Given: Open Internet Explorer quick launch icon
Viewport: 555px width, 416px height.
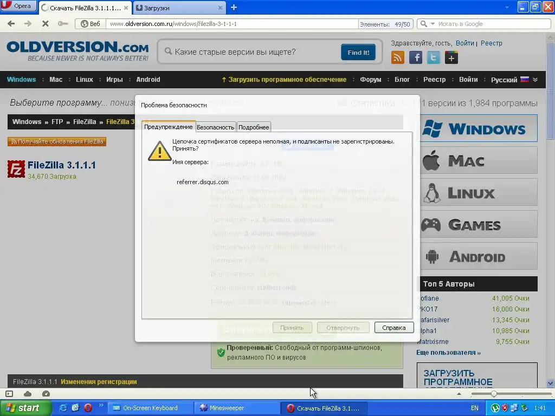Looking at the screenshot, I should [63, 408].
